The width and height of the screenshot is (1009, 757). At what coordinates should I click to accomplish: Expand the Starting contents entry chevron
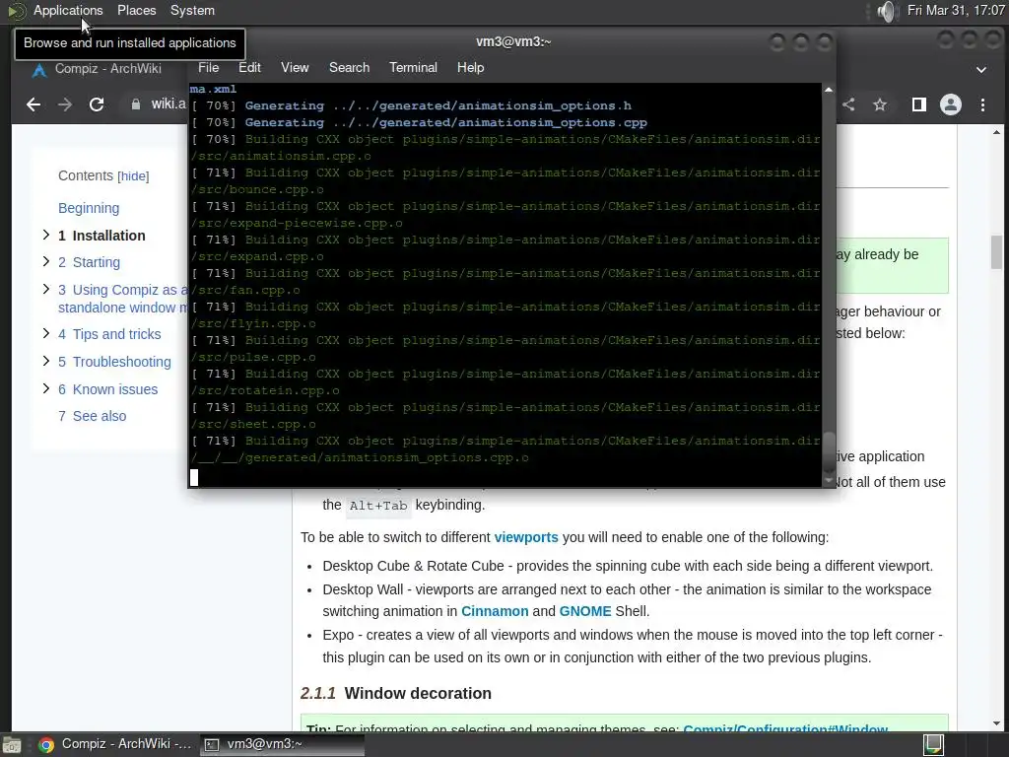[x=45, y=261]
